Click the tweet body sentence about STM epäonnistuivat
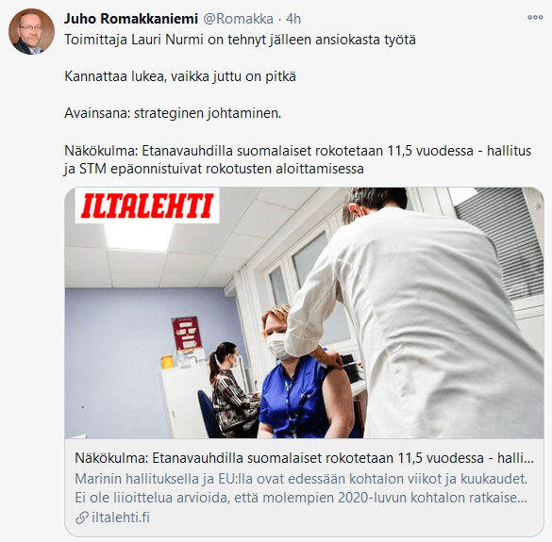This screenshot has height=542, width=552. [x=297, y=159]
